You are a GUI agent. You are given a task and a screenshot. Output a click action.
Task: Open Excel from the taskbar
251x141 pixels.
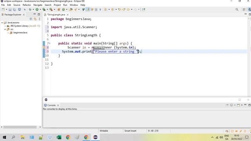(59, 137)
